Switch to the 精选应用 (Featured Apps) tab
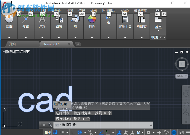Image resolution: width=190 pixels, height=135 pixels. [141, 11]
